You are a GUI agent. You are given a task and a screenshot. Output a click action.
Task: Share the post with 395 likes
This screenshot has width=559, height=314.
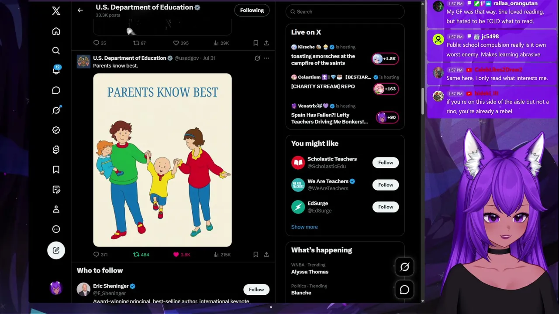click(x=266, y=43)
